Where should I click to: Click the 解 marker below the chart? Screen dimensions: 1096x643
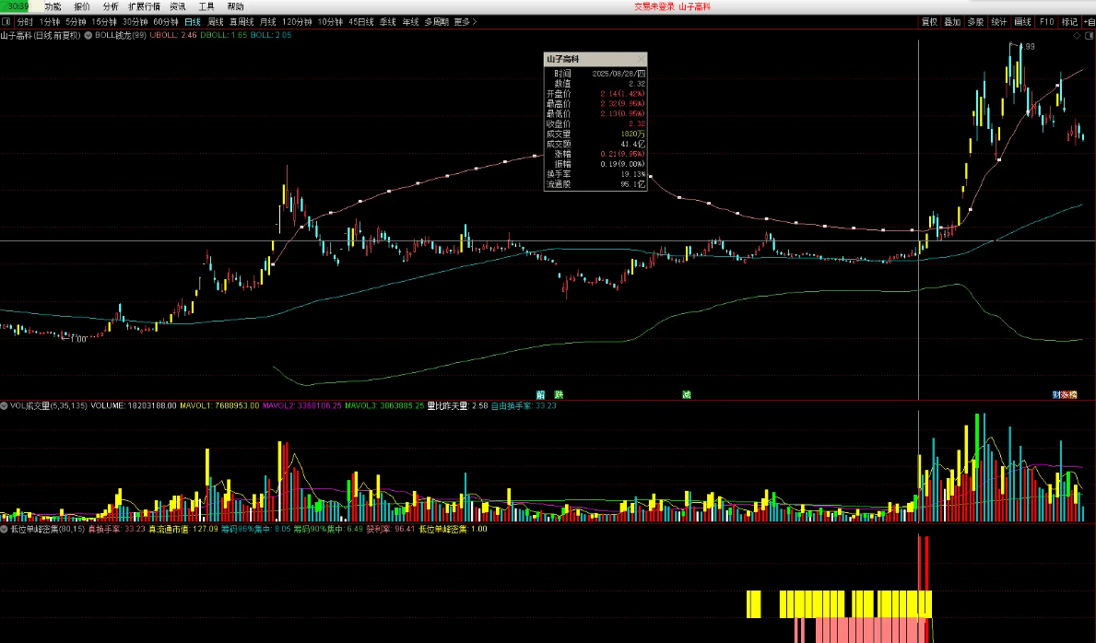coord(541,394)
